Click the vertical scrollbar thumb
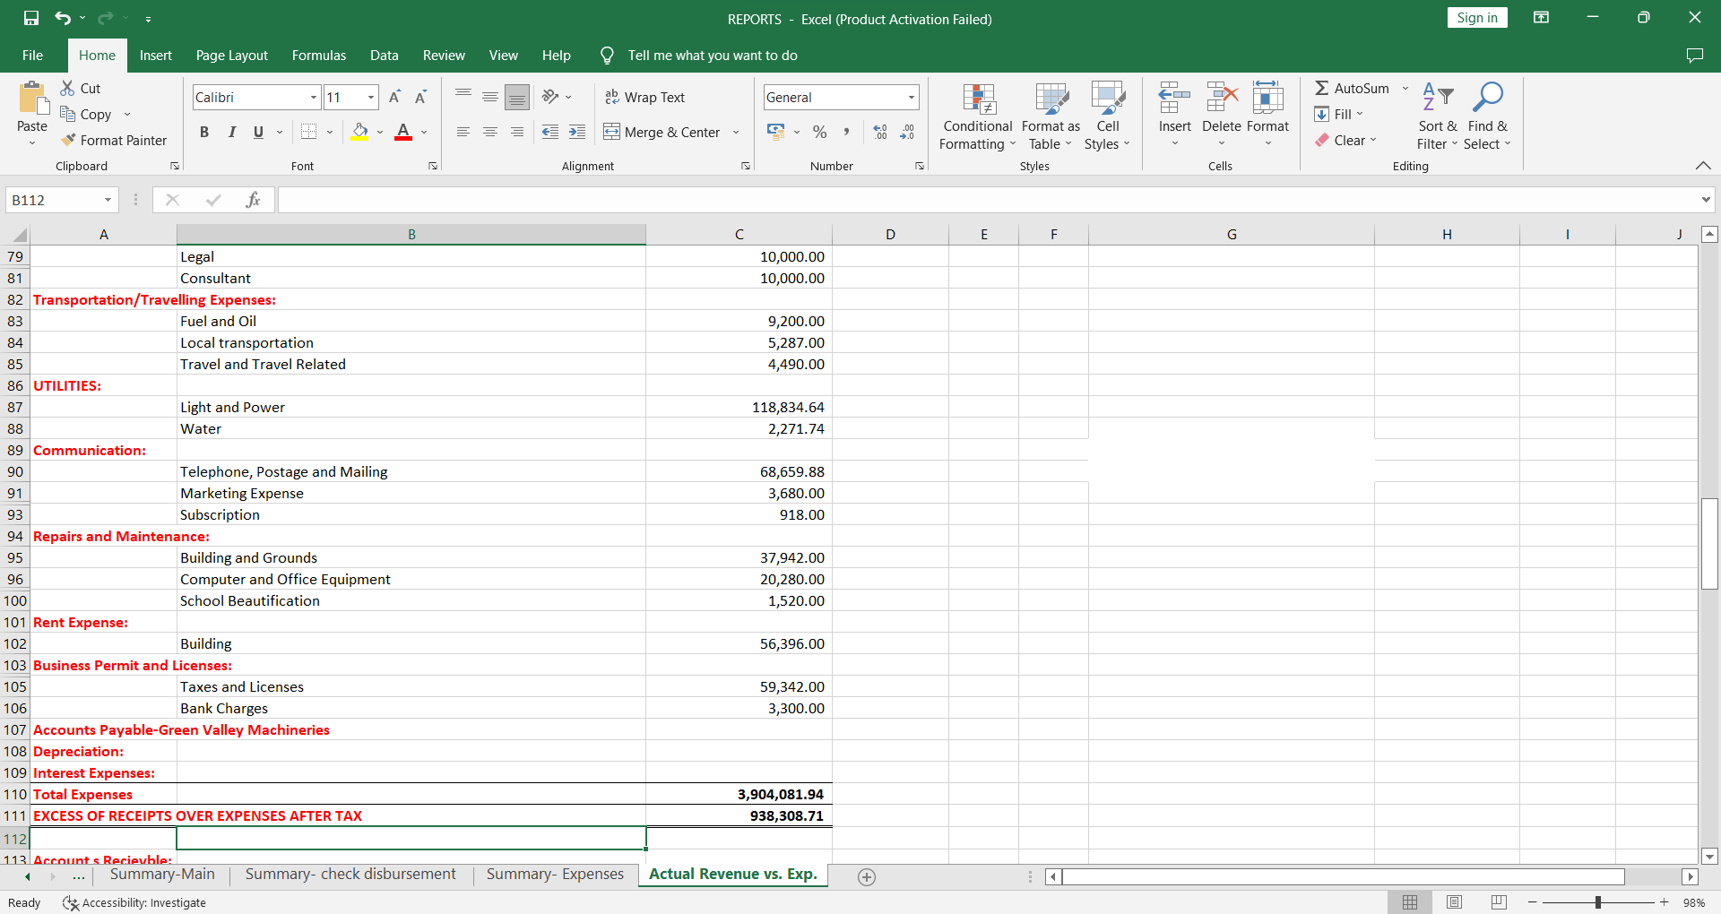 point(1709,543)
